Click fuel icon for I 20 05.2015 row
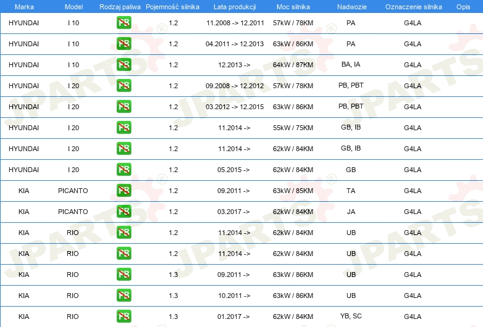The image size is (483, 327). click(124, 170)
